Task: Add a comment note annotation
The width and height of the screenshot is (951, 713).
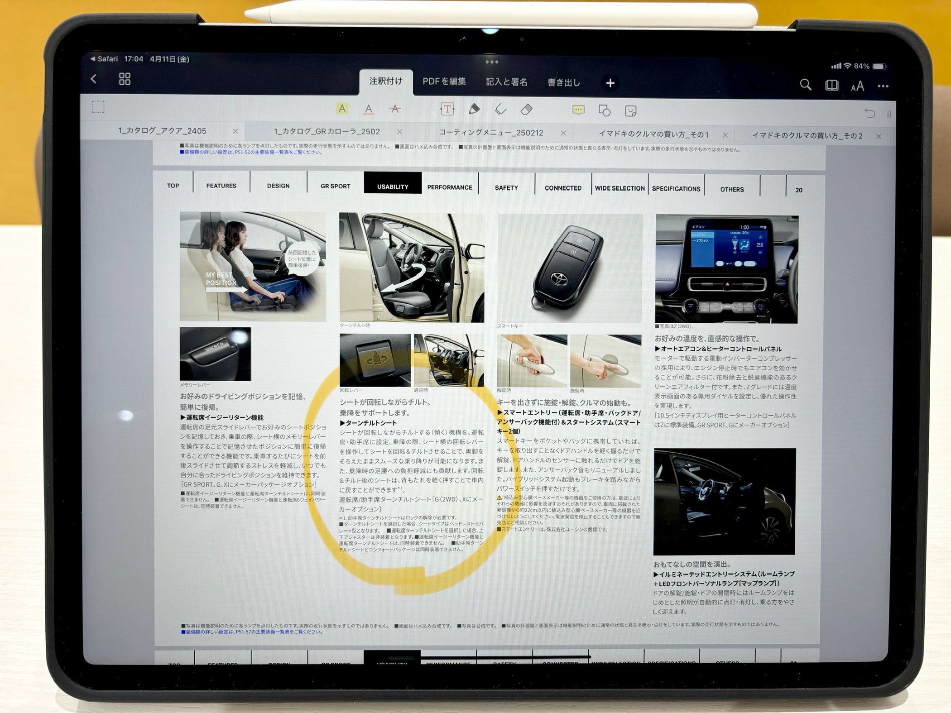Action: [x=578, y=110]
